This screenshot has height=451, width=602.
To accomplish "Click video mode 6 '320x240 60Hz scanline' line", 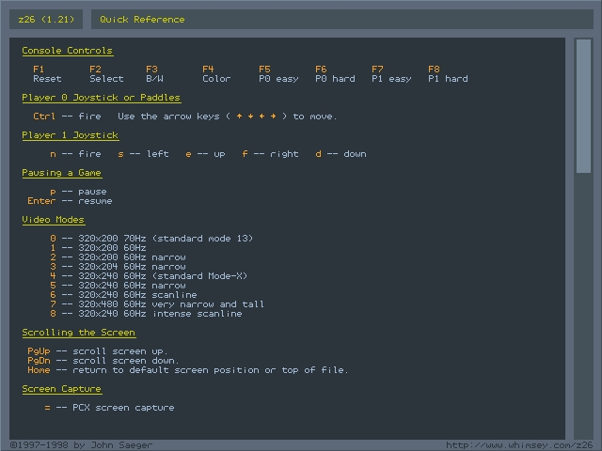I will click(x=123, y=295).
